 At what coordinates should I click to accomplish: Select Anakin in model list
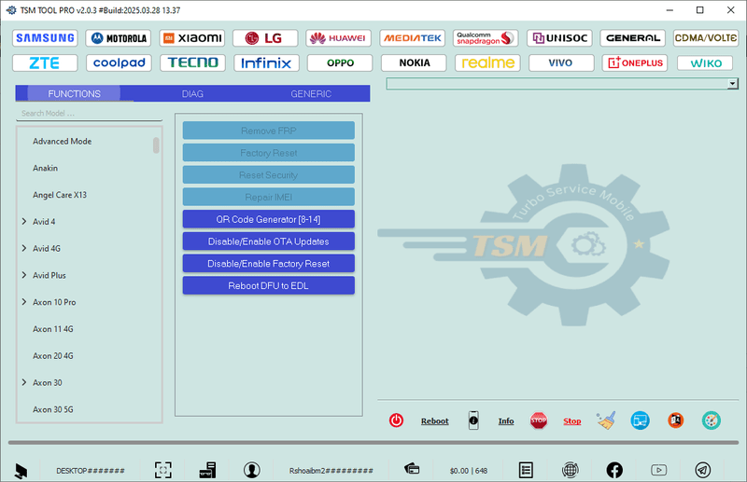pyautogui.click(x=45, y=168)
